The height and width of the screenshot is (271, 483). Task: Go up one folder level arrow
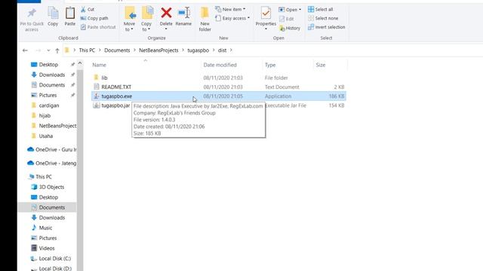pyautogui.click(x=57, y=50)
